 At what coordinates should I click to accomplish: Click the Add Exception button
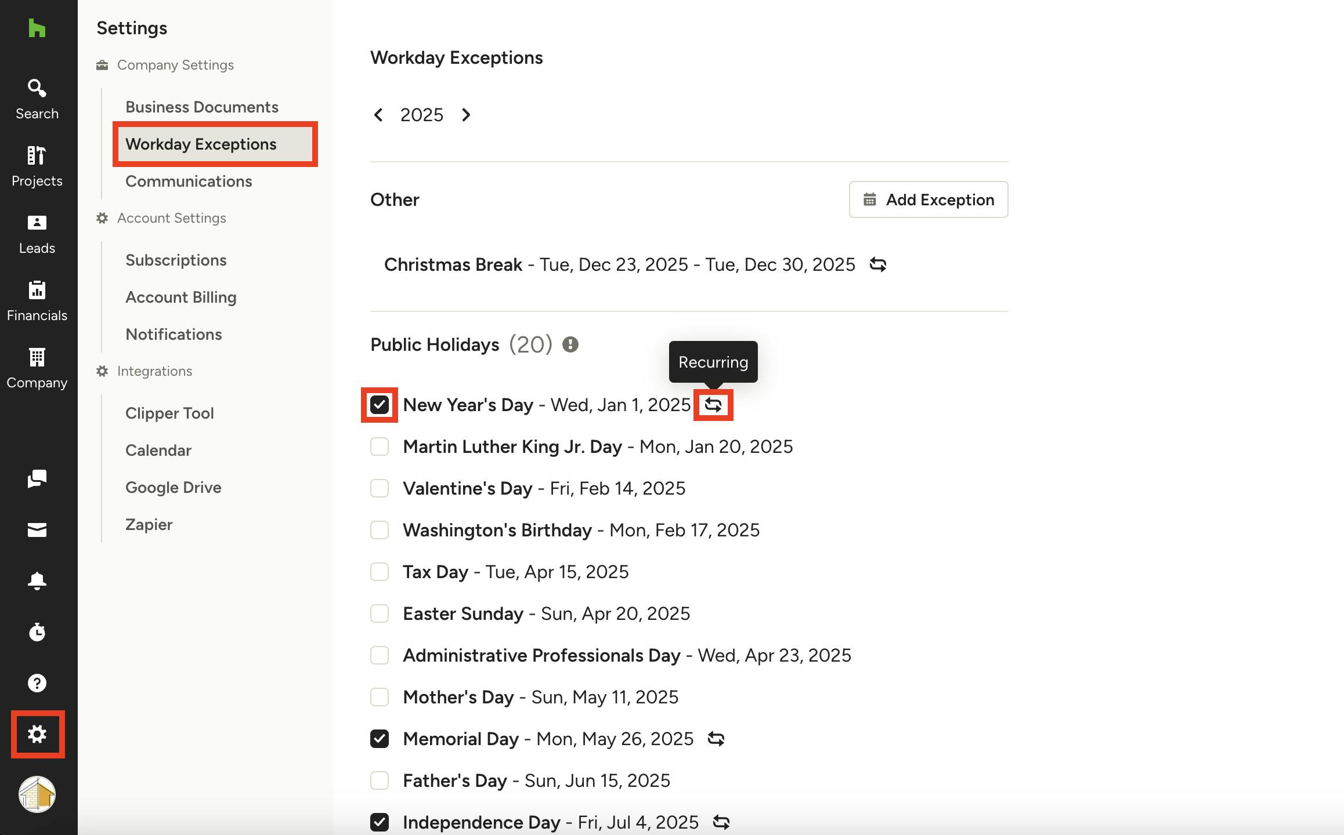(x=928, y=199)
